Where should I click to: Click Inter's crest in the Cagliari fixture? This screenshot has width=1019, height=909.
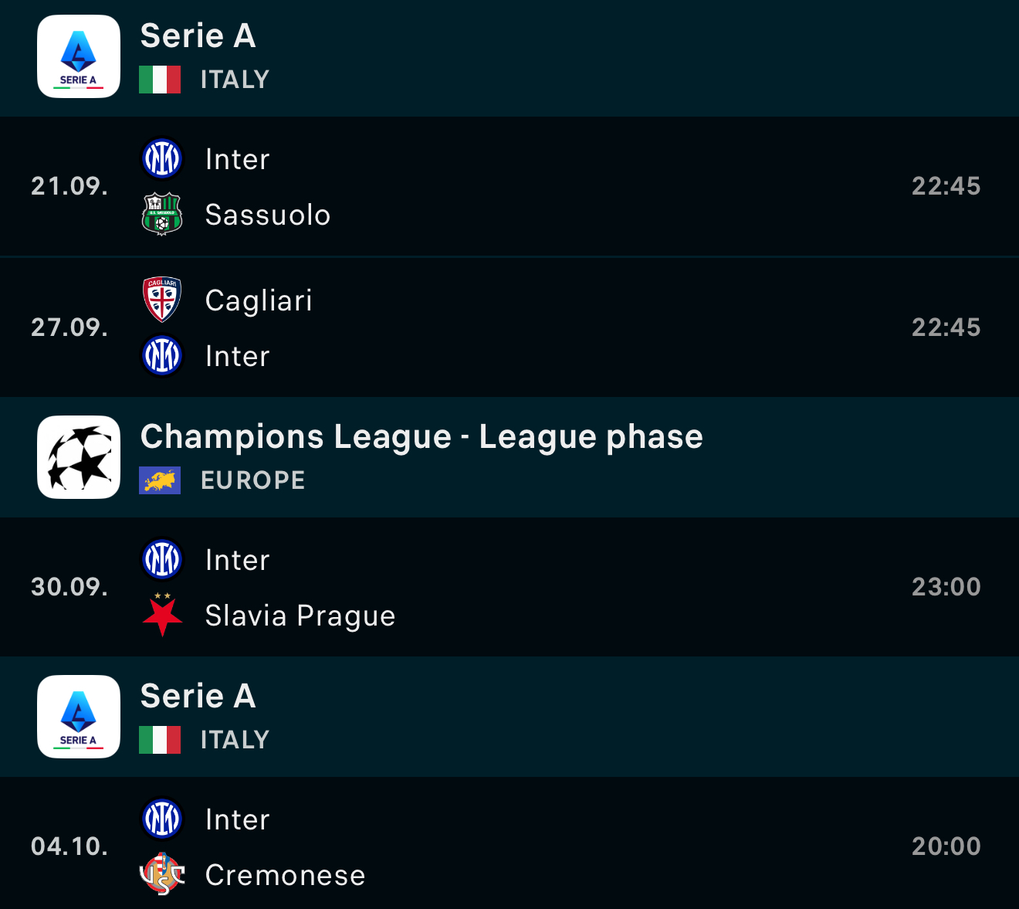pyautogui.click(x=162, y=355)
